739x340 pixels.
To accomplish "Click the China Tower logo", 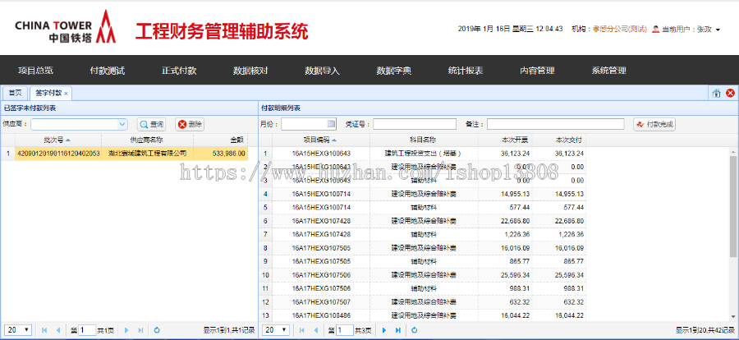I will click(x=65, y=28).
